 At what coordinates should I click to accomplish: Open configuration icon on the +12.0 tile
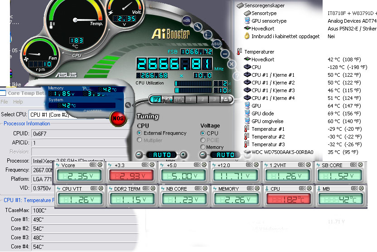[249, 165]
